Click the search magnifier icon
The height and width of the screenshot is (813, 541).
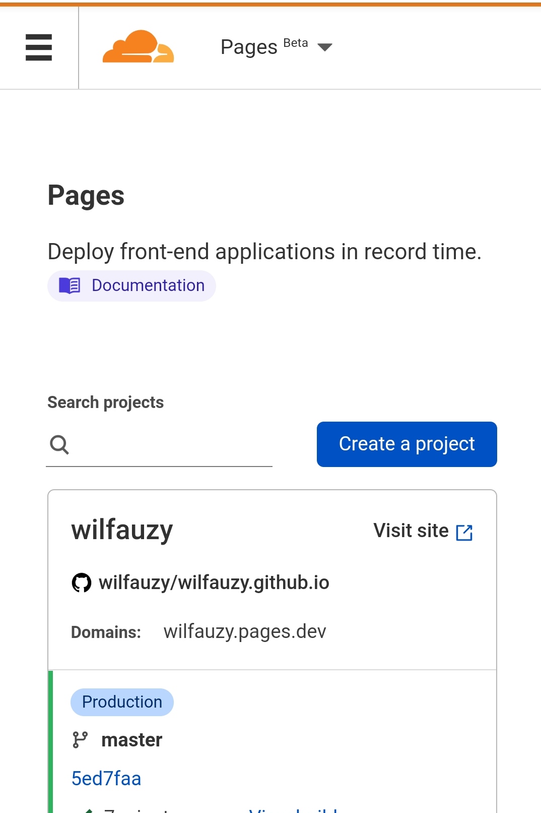(59, 444)
